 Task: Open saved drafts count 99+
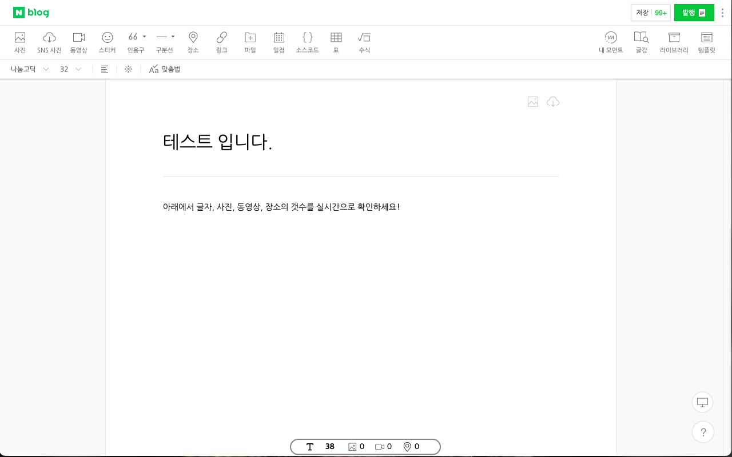point(661,13)
